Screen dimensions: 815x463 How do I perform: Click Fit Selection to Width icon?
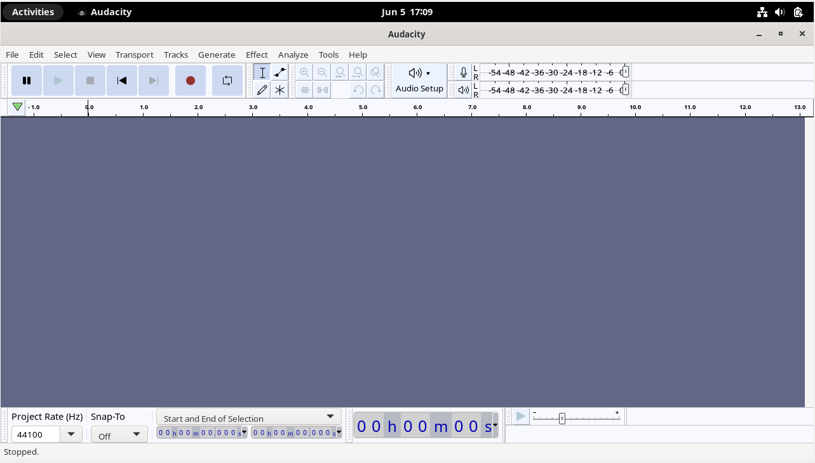pos(340,72)
